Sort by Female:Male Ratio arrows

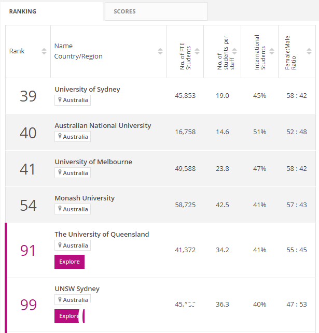tap(309, 51)
